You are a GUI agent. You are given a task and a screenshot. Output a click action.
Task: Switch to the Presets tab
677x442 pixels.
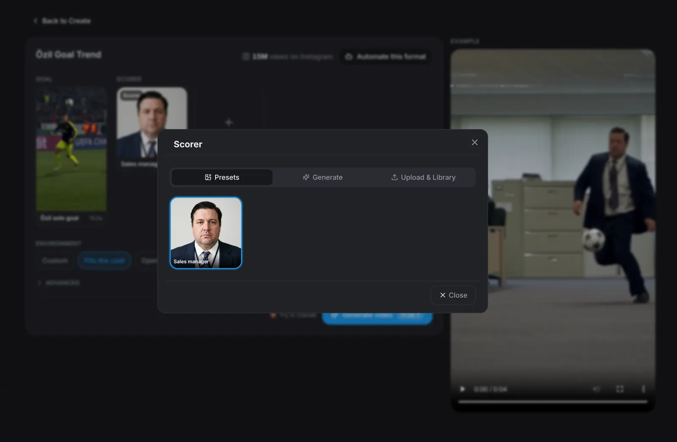point(222,177)
